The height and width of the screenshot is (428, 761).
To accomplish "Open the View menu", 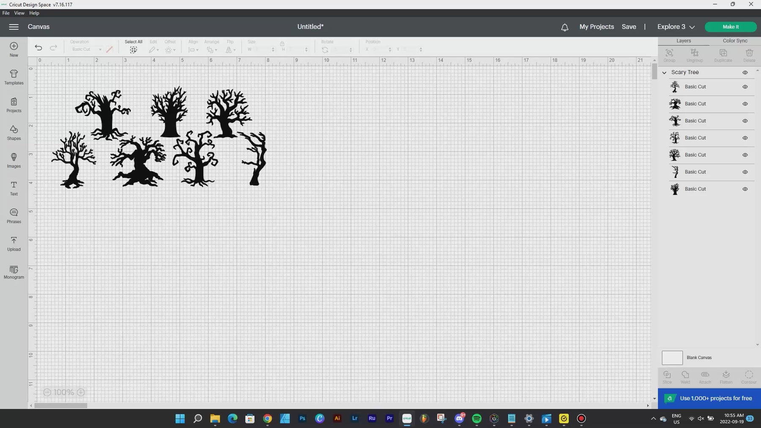I will (x=19, y=13).
